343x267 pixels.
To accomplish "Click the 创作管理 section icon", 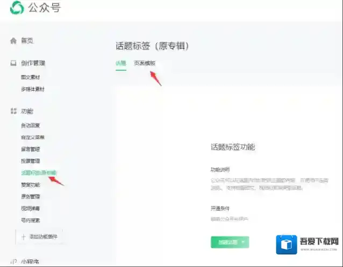I will [13, 63].
